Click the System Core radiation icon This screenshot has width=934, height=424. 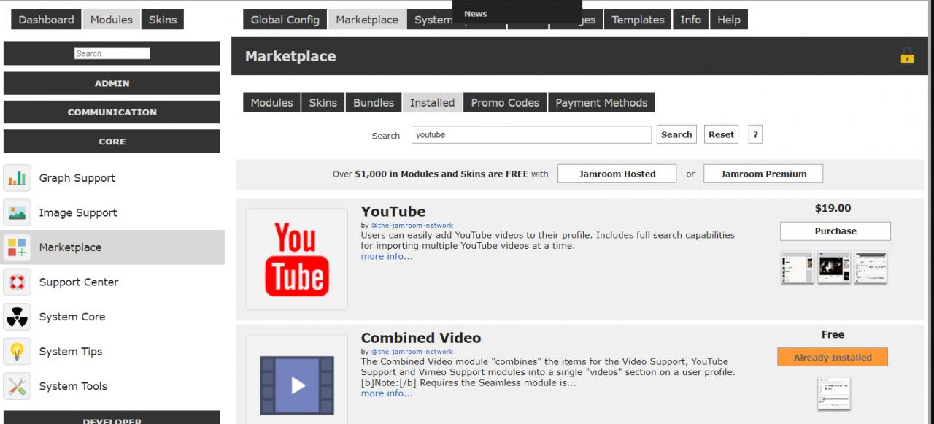(18, 317)
